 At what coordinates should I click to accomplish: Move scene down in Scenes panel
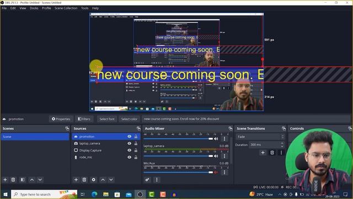tap(40, 180)
